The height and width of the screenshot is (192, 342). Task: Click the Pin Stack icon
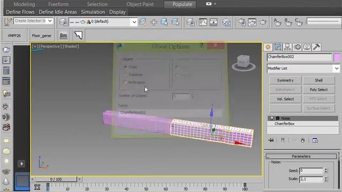point(271,140)
